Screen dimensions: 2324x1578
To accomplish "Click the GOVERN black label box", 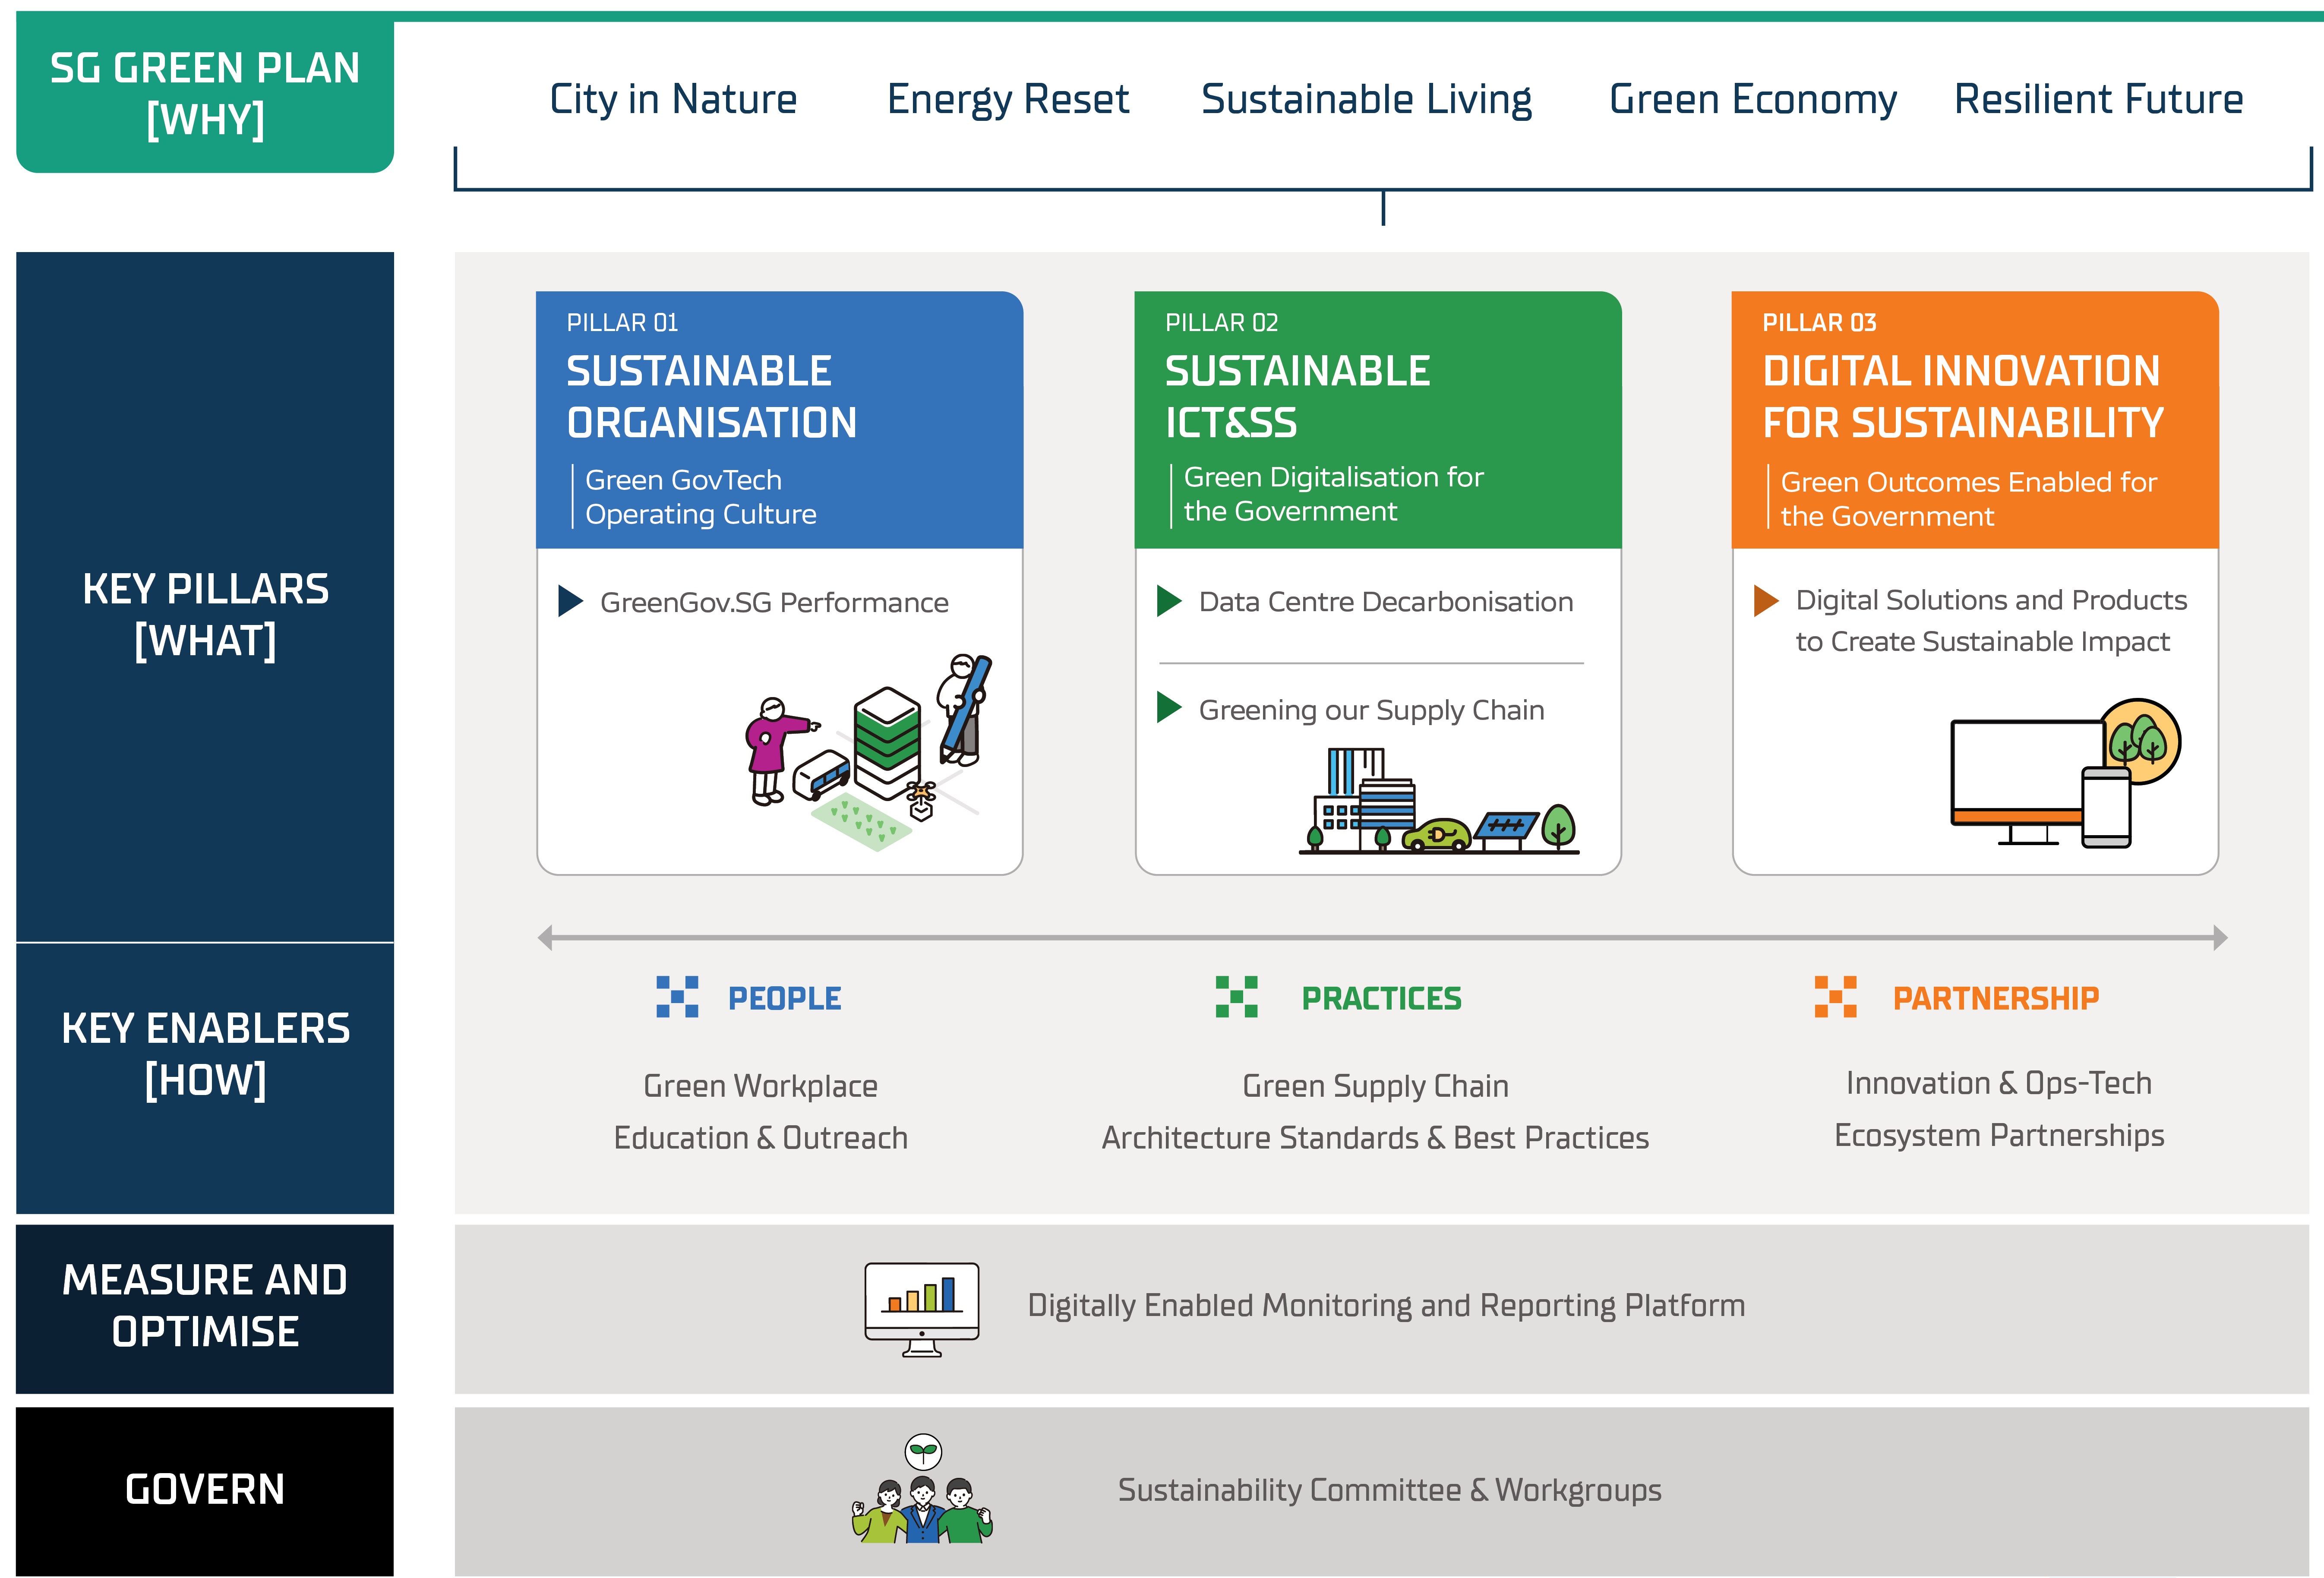I will [205, 1490].
